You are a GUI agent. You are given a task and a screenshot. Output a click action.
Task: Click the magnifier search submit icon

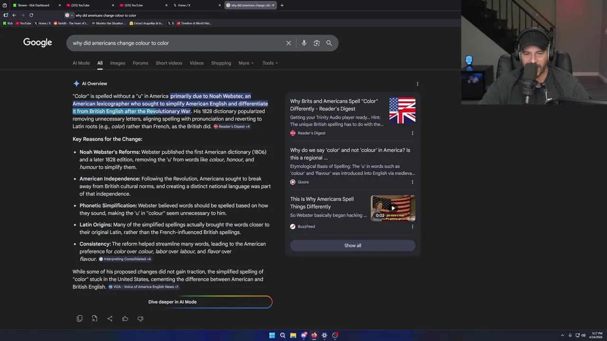329,43
